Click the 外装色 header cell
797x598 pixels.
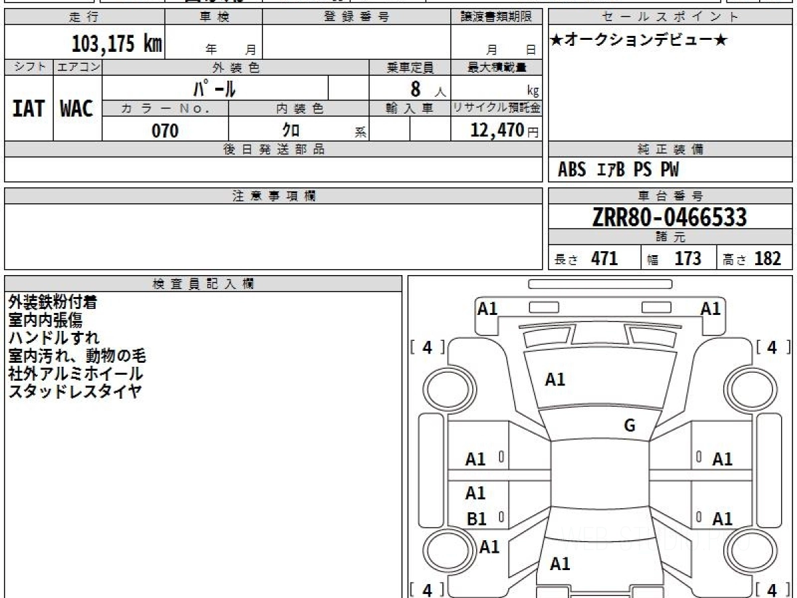(236, 67)
